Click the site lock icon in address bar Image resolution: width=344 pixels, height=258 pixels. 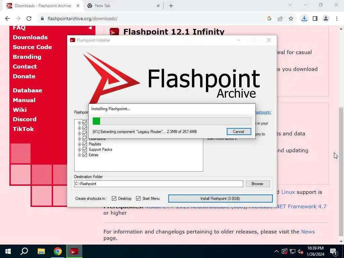coord(42,19)
